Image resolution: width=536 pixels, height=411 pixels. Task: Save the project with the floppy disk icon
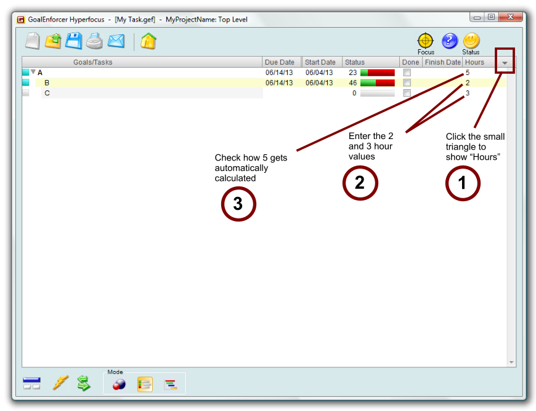[74, 41]
